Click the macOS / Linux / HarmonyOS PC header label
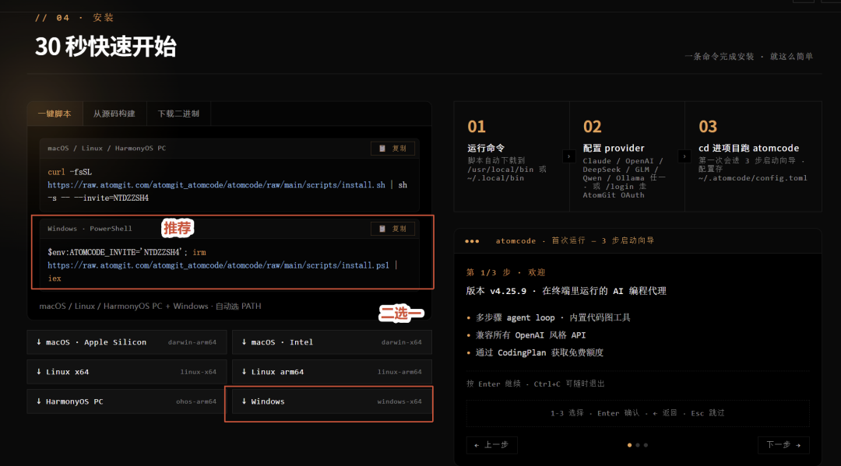 pyautogui.click(x=107, y=149)
